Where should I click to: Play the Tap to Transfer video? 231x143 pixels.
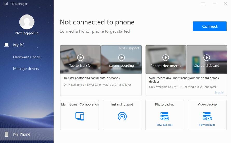pos(80,58)
